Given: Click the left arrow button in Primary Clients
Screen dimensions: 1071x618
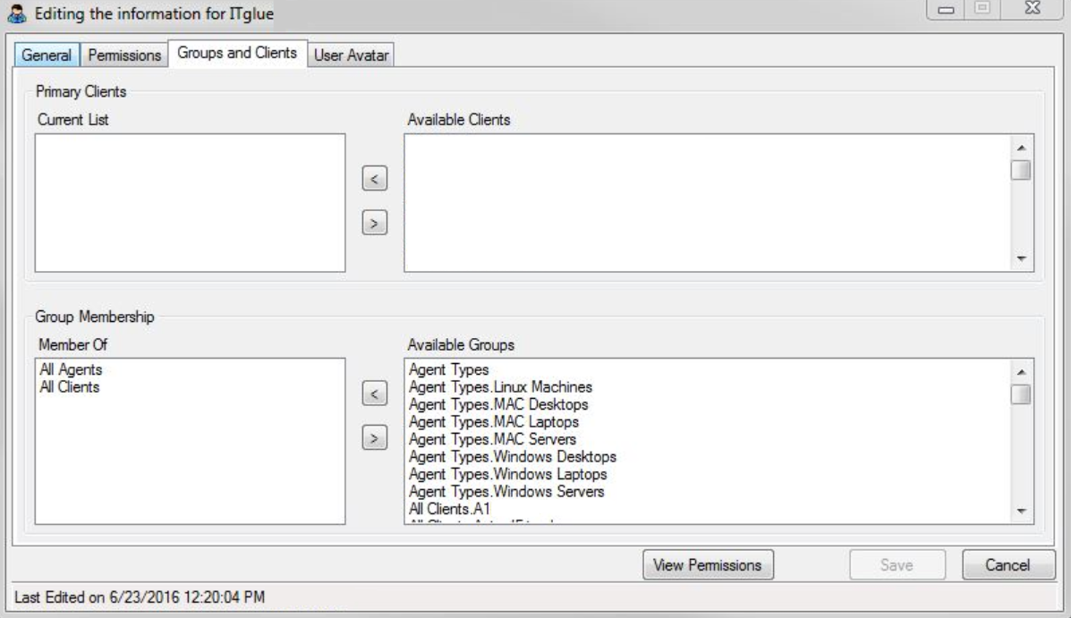Looking at the screenshot, I should tap(376, 179).
